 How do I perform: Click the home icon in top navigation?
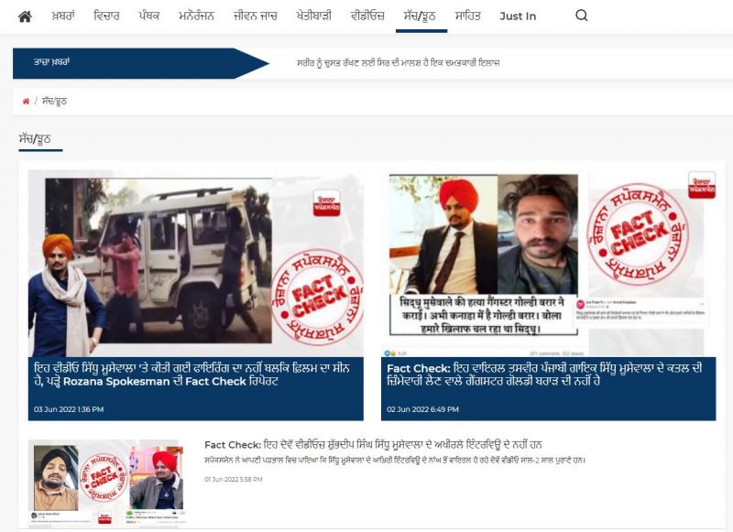[x=25, y=16]
